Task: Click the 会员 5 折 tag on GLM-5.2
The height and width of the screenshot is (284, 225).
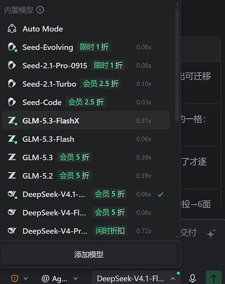Action: (74, 176)
